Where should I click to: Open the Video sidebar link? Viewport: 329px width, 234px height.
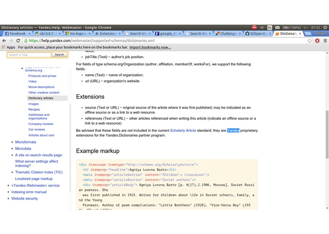(x=32, y=81)
